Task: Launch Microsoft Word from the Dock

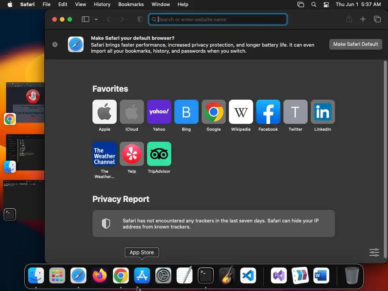Action: click(321, 275)
